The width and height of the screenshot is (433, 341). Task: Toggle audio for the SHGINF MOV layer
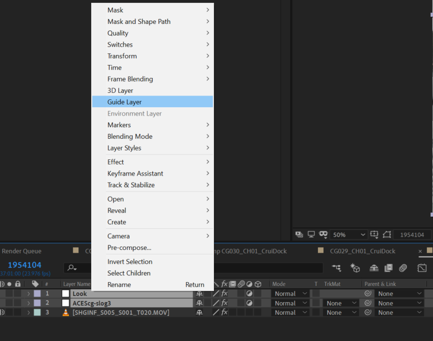click(x=2, y=313)
